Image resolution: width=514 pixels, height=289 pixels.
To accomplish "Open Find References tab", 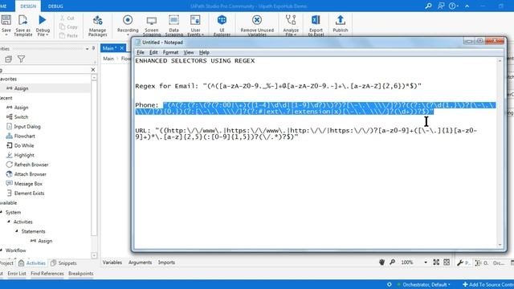I will (x=47, y=274).
